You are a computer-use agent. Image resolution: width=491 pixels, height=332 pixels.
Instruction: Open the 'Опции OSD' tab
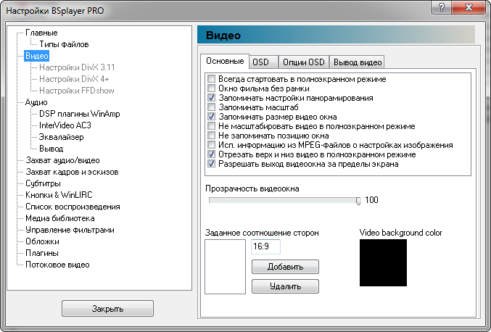303,62
